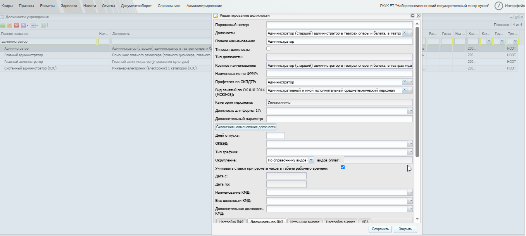The width and height of the screenshot is (526, 236).
Task: Click the Наименование по ФРМР input
Action: point(340,73)
